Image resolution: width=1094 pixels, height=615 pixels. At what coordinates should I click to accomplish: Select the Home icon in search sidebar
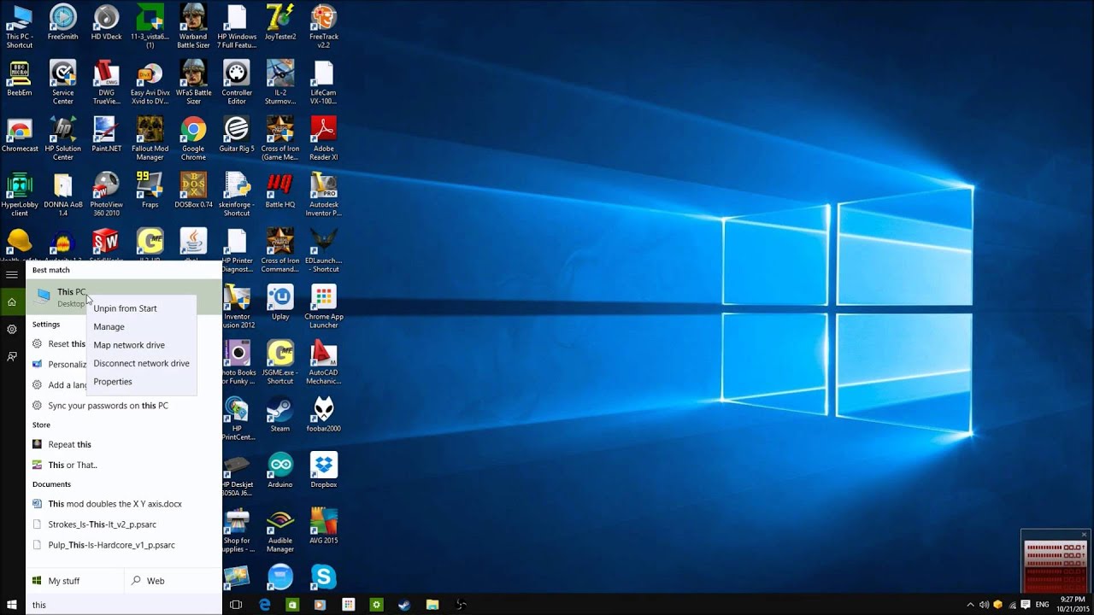(x=12, y=302)
